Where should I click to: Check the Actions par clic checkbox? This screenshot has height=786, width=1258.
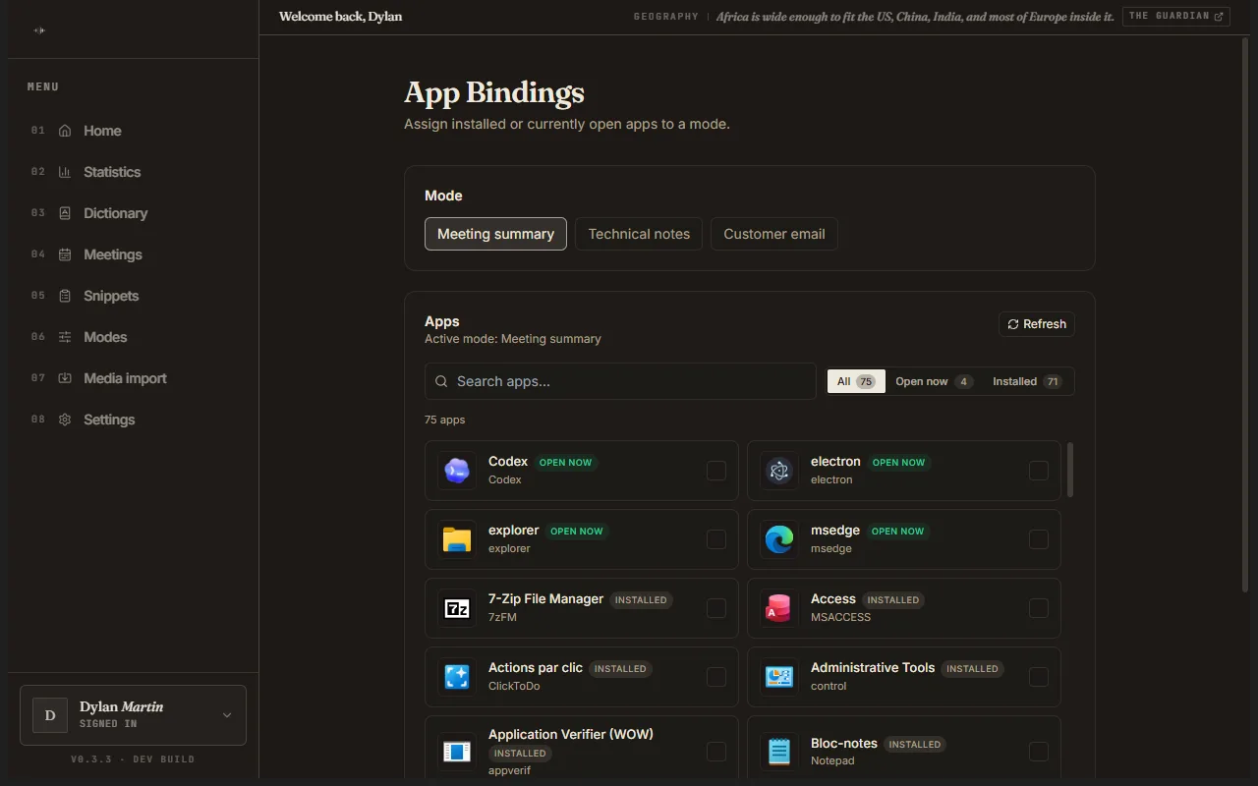(x=716, y=677)
